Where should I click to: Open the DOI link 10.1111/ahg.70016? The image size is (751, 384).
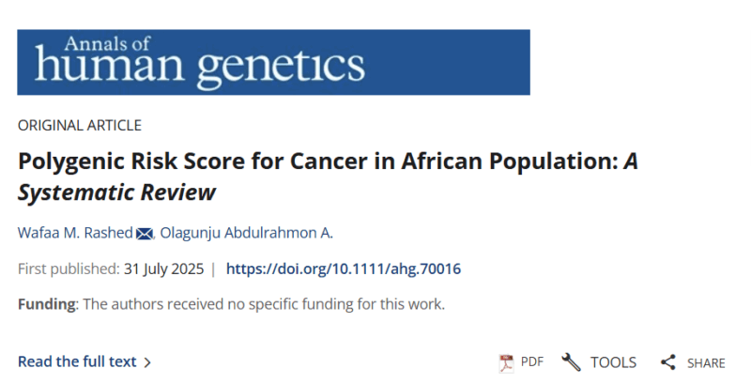[x=344, y=269]
